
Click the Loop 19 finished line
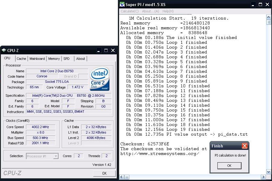click(x=168, y=130)
